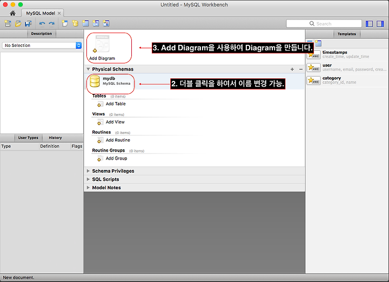Click the Tables section heading
Viewport: 389px width, 282px height.
tap(99, 96)
